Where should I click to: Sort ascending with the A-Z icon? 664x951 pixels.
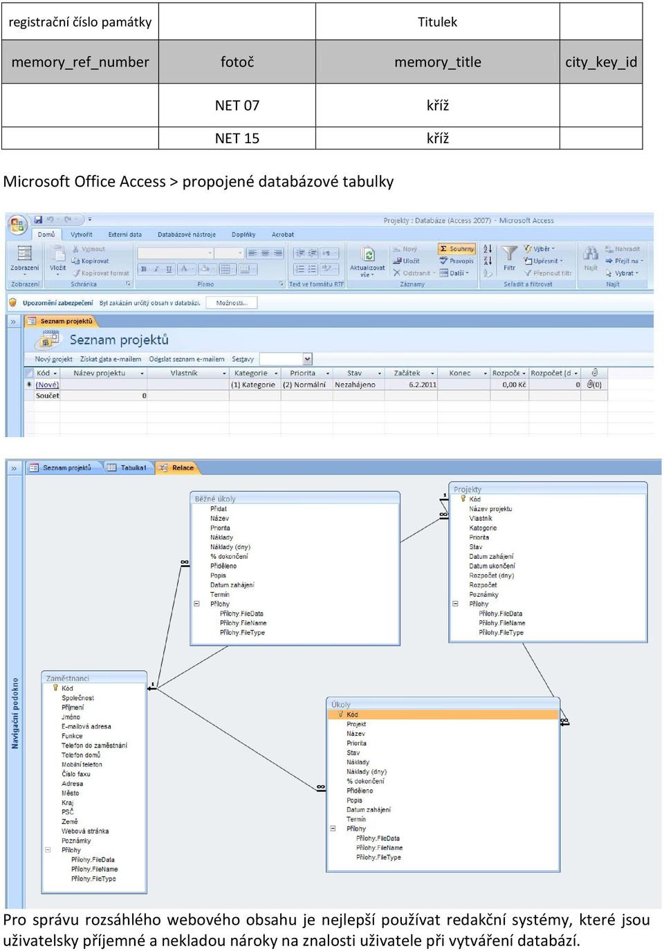coord(488,249)
